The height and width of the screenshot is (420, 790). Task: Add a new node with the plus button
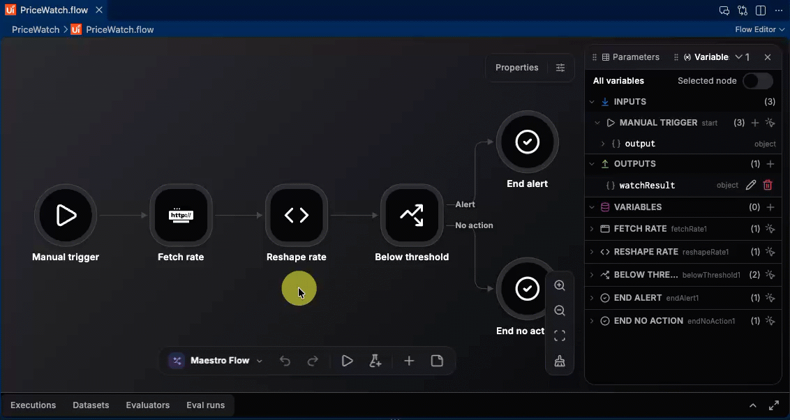[x=409, y=361]
